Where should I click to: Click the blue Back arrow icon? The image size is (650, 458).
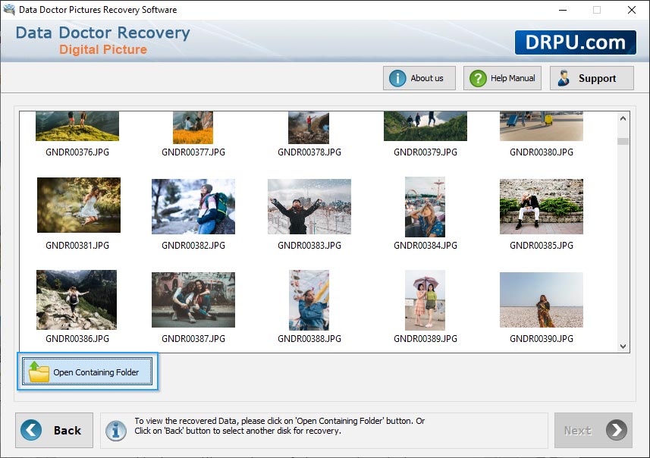click(x=31, y=430)
